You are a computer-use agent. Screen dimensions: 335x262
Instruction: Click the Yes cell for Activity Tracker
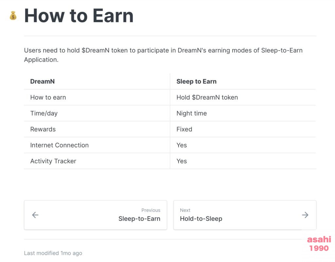182,161
